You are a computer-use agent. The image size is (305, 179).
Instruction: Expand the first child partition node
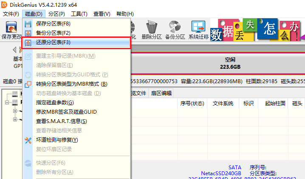point(15,111)
